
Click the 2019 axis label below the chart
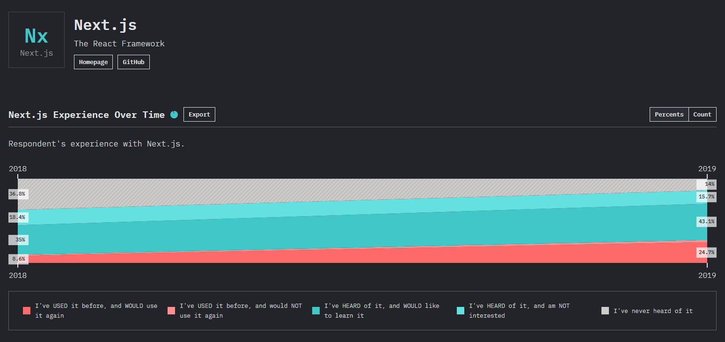[707, 276]
